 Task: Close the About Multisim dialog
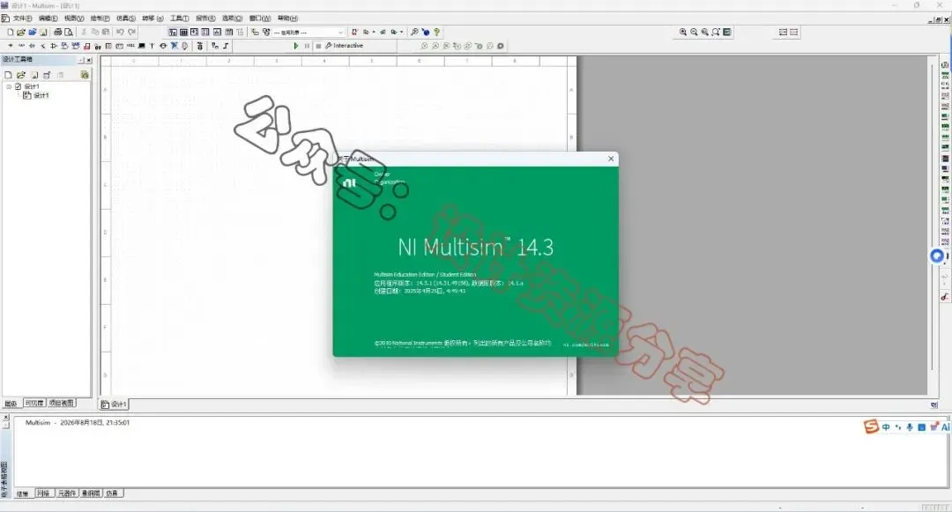tap(611, 159)
